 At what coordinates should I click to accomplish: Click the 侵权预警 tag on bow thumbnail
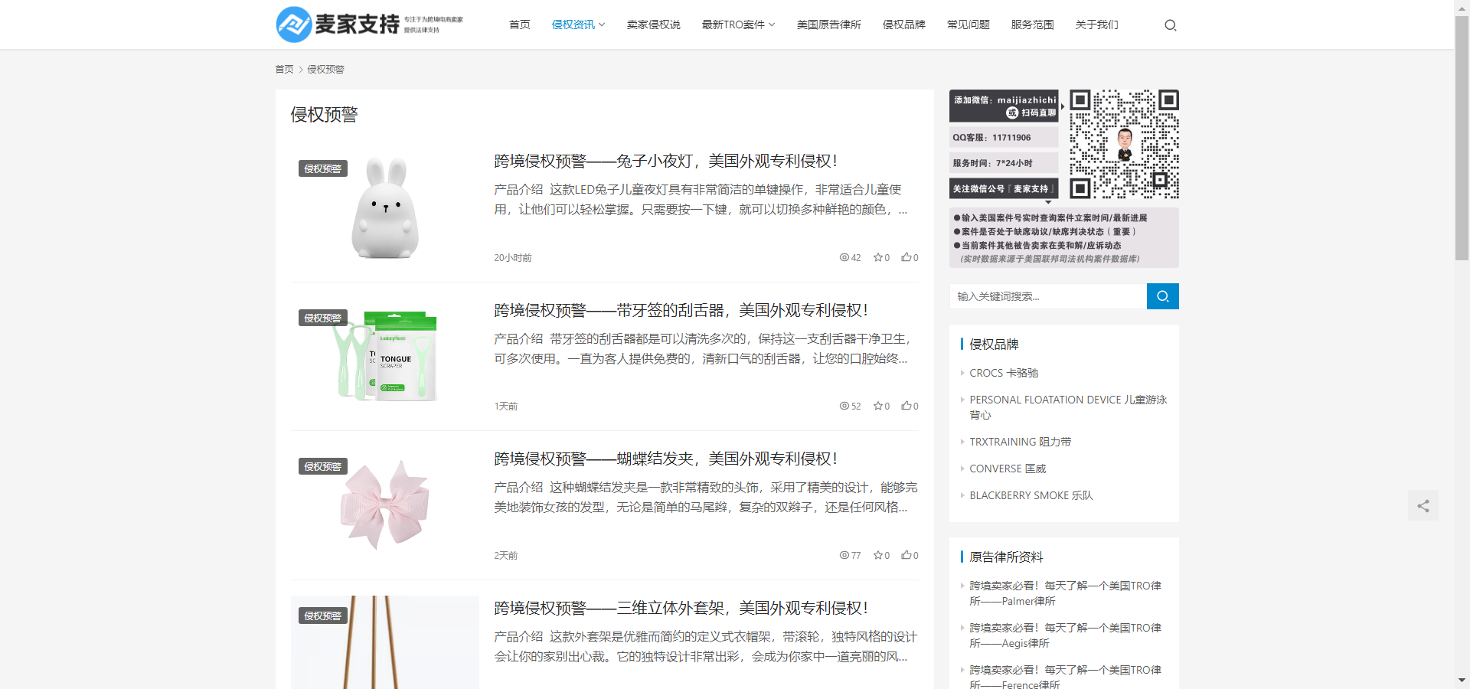pos(323,466)
